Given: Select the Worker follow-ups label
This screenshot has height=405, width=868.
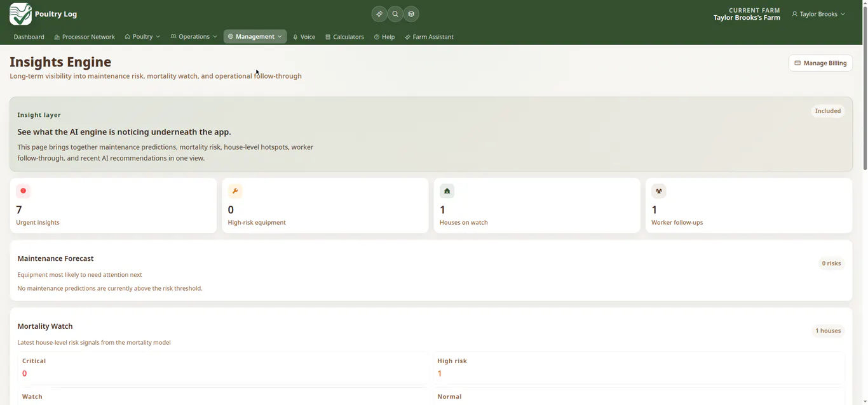Looking at the screenshot, I should pyautogui.click(x=677, y=223).
